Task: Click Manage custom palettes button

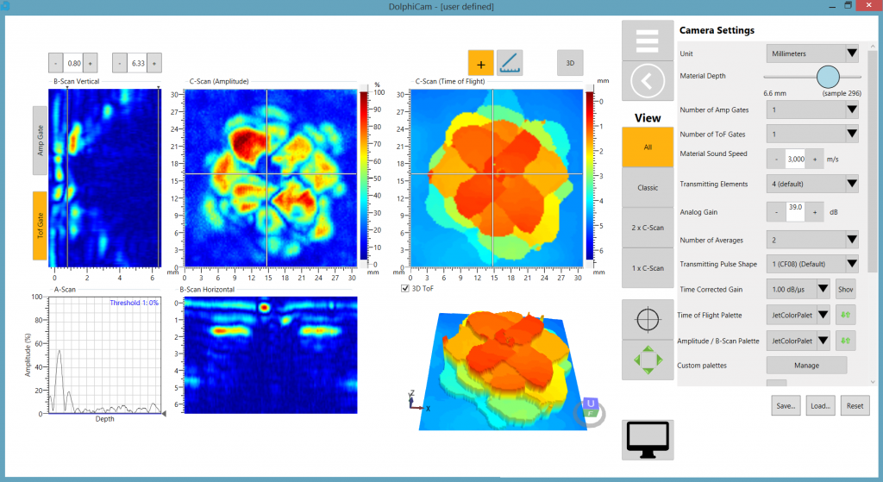Action: [x=806, y=366]
